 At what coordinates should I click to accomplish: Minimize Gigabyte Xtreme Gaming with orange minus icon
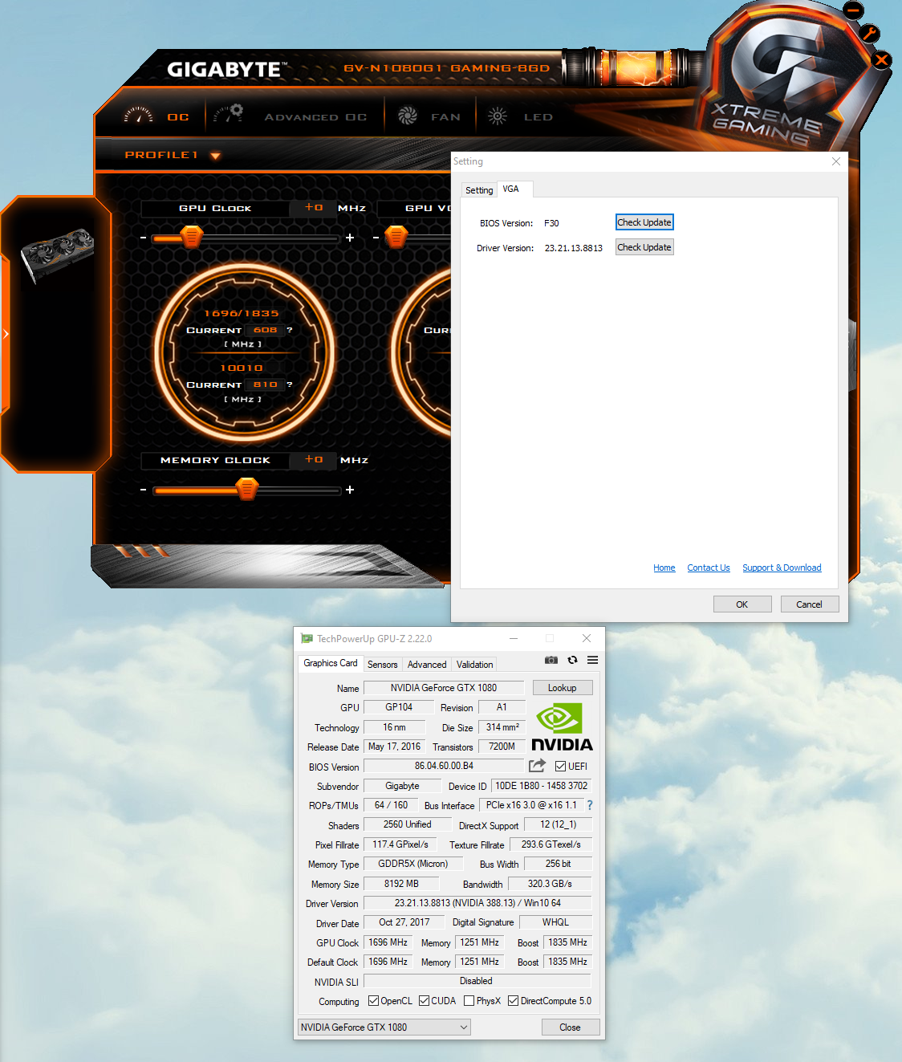(x=854, y=10)
